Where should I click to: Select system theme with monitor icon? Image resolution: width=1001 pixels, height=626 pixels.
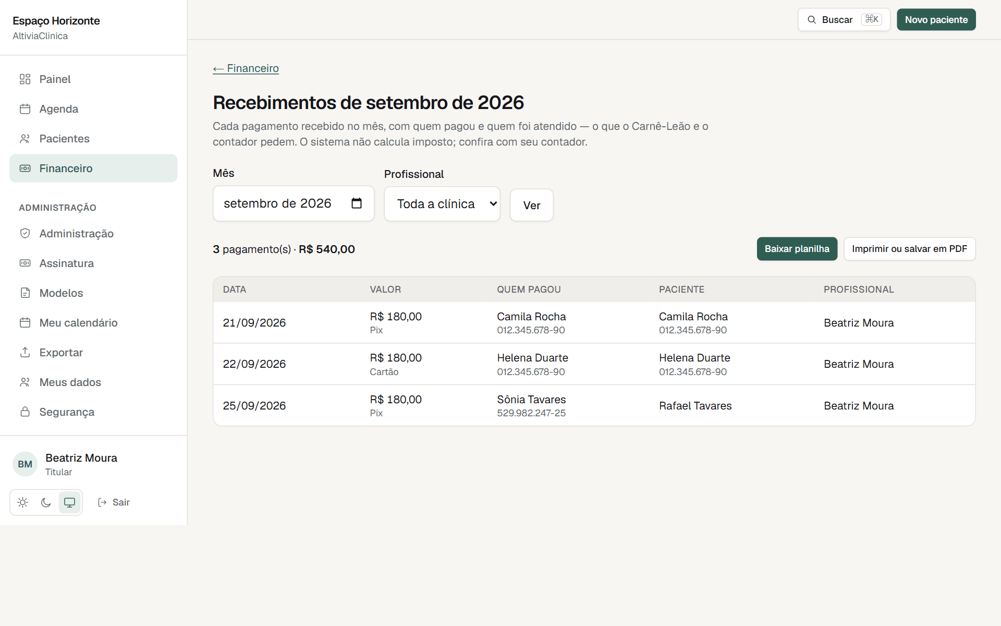[69, 502]
